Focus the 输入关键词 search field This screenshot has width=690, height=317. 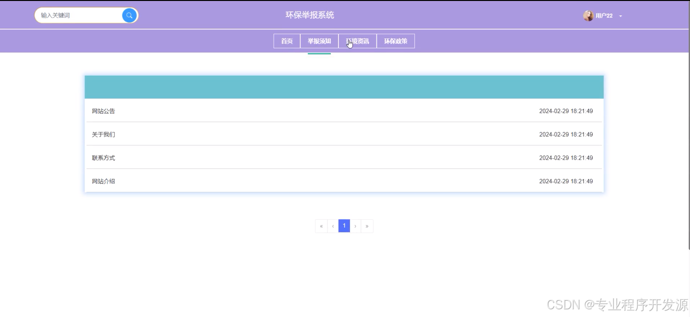tap(79, 15)
